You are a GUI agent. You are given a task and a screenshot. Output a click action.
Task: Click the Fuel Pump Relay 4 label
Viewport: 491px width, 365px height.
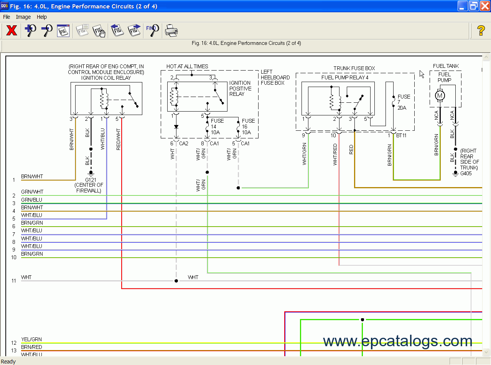point(345,77)
